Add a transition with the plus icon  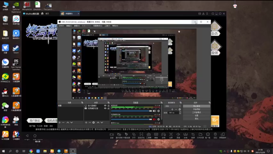coord(172,110)
